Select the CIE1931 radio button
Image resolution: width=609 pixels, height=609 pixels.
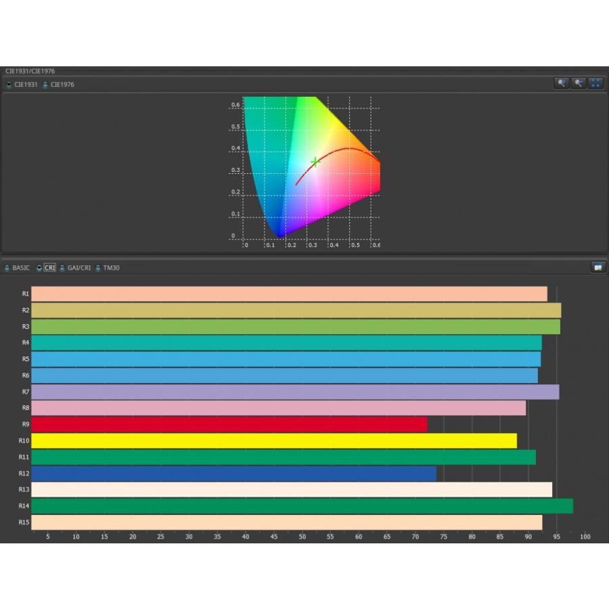click(9, 85)
